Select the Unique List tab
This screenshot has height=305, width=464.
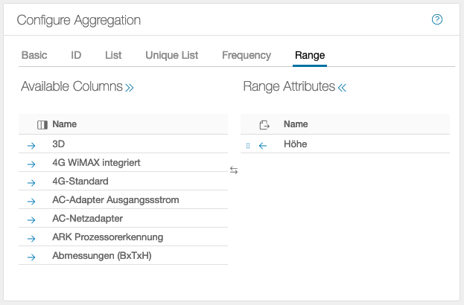172,56
